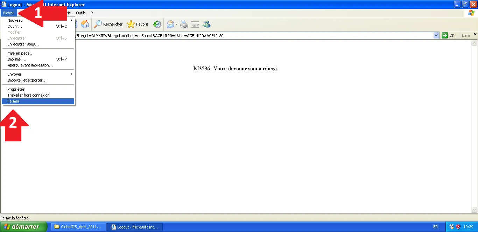478x232 pixels.
Task: Toggle the FR language indicator in tray
Action: click(x=436, y=227)
